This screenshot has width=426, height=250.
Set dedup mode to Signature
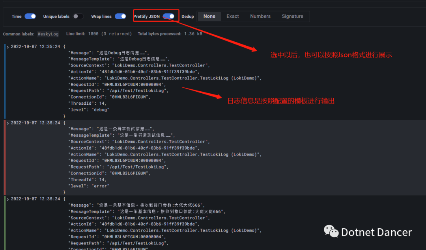click(x=292, y=17)
